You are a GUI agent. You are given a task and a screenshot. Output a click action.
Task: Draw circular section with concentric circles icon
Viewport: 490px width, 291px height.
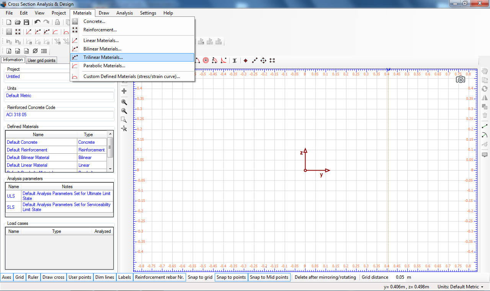[x=206, y=60]
